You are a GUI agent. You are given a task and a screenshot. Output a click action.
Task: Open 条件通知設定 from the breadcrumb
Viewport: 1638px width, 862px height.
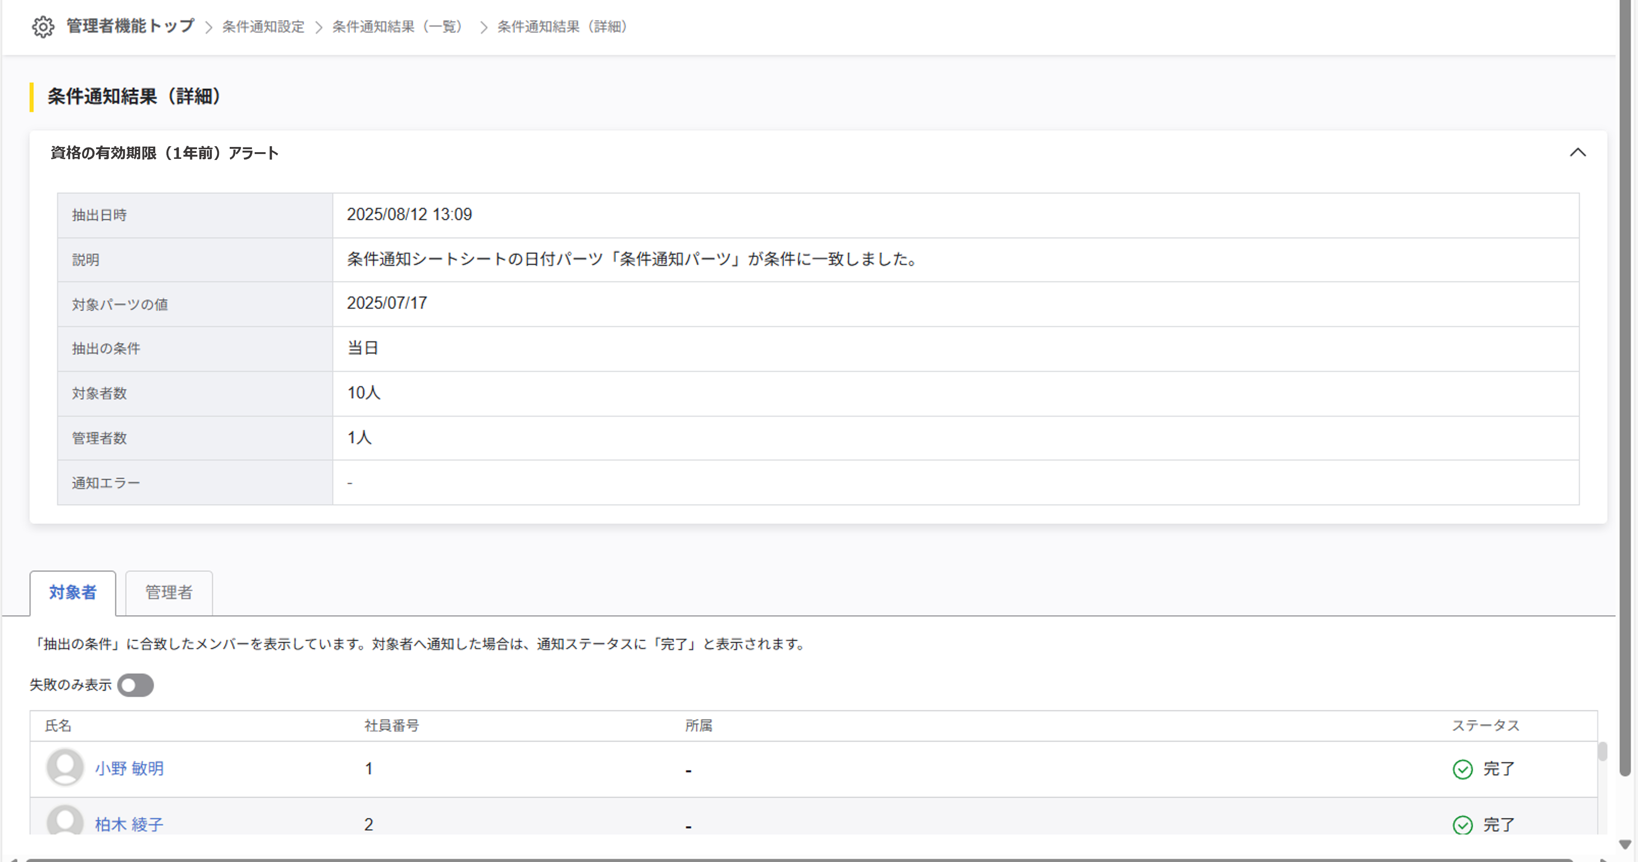click(262, 27)
